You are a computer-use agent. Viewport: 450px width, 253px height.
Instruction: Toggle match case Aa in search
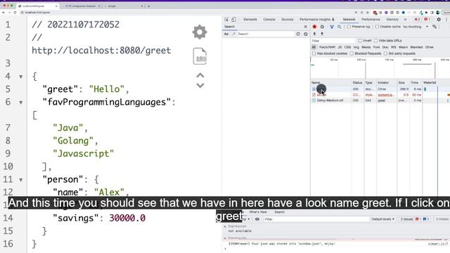(226, 34)
